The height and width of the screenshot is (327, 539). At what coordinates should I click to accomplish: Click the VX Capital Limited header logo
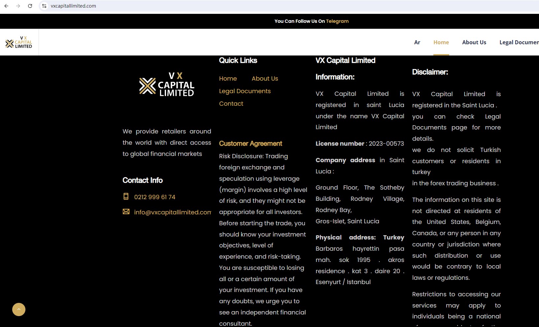point(19,42)
